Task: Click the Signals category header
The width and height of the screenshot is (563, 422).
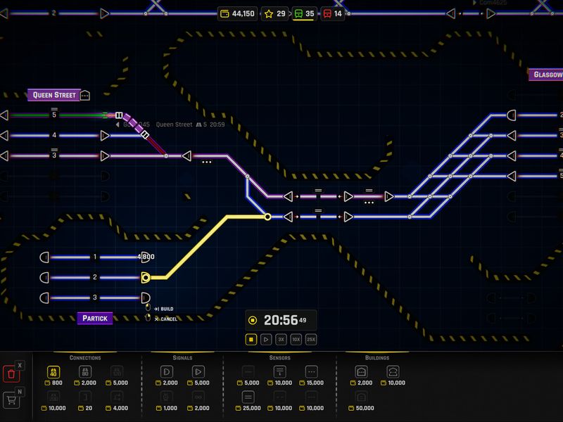Action: click(x=182, y=358)
